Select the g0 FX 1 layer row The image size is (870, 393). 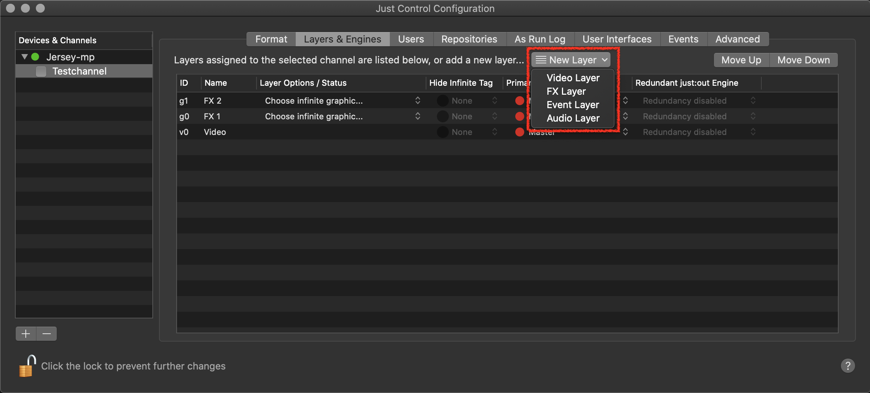pos(507,116)
